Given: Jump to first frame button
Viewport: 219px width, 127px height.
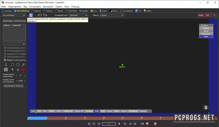Looking at the screenshot, I should point(94,124).
